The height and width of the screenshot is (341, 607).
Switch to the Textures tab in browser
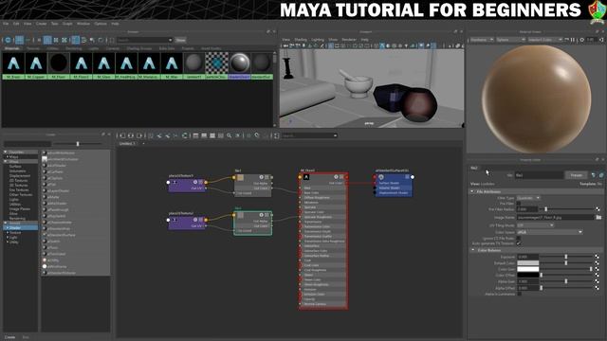(33, 48)
